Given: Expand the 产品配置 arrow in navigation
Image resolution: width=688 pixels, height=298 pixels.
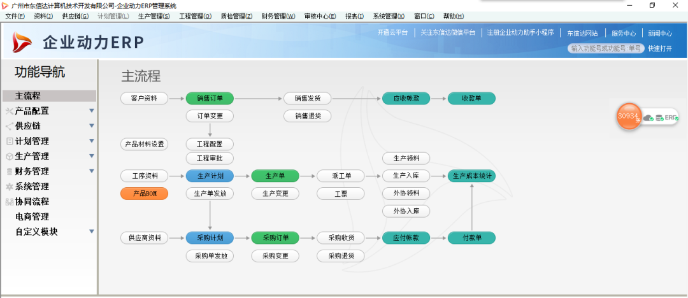Looking at the screenshot, I should point(91,111).
